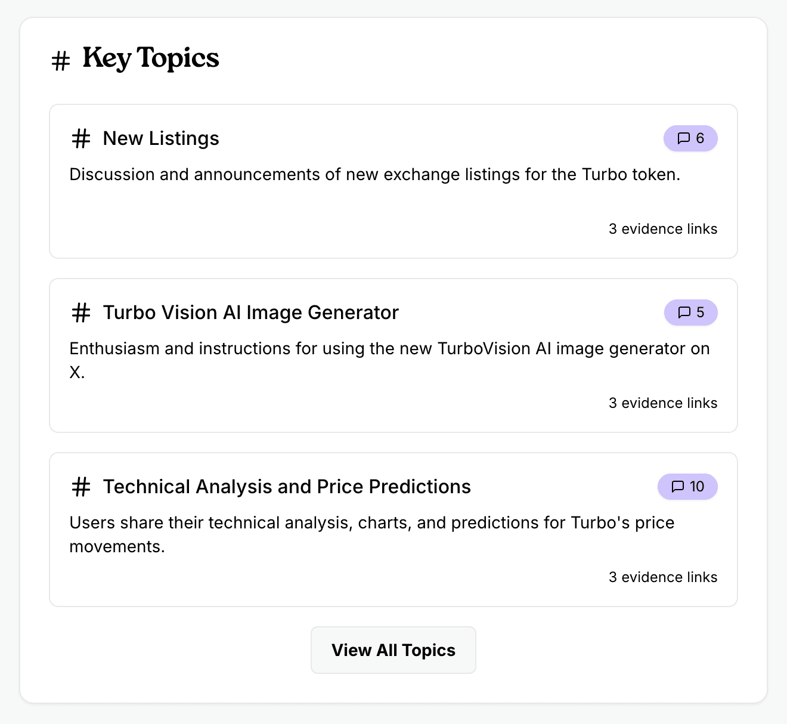The image size is (787, 724).
Task: Click the View All Topics button
Action: [x=393, y=650]
